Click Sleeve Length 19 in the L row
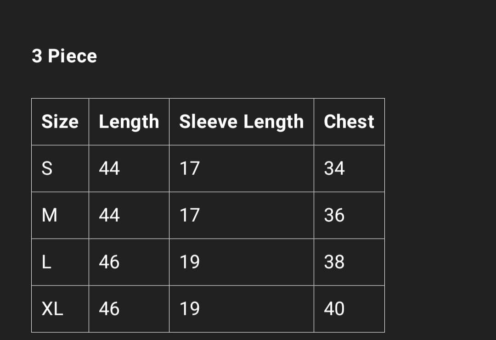This screenshot has height=340, width=496. [189, 262]
